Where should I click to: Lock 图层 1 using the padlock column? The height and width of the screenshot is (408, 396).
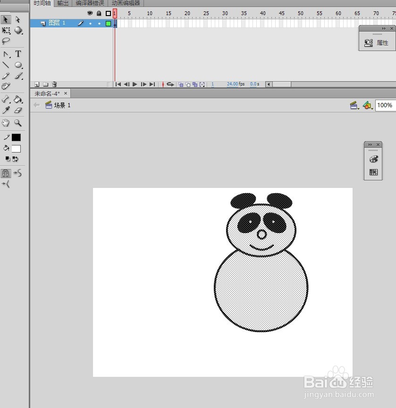tap(99, 23)
